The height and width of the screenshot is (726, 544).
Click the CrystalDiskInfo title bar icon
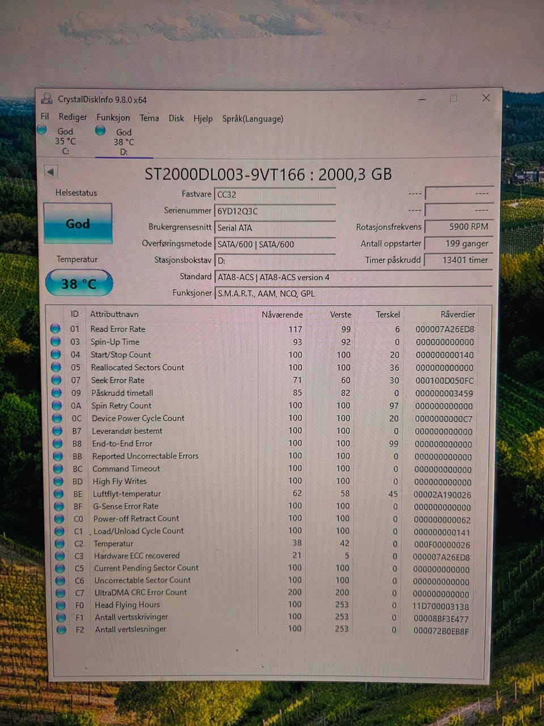click(x=46, y=99)
